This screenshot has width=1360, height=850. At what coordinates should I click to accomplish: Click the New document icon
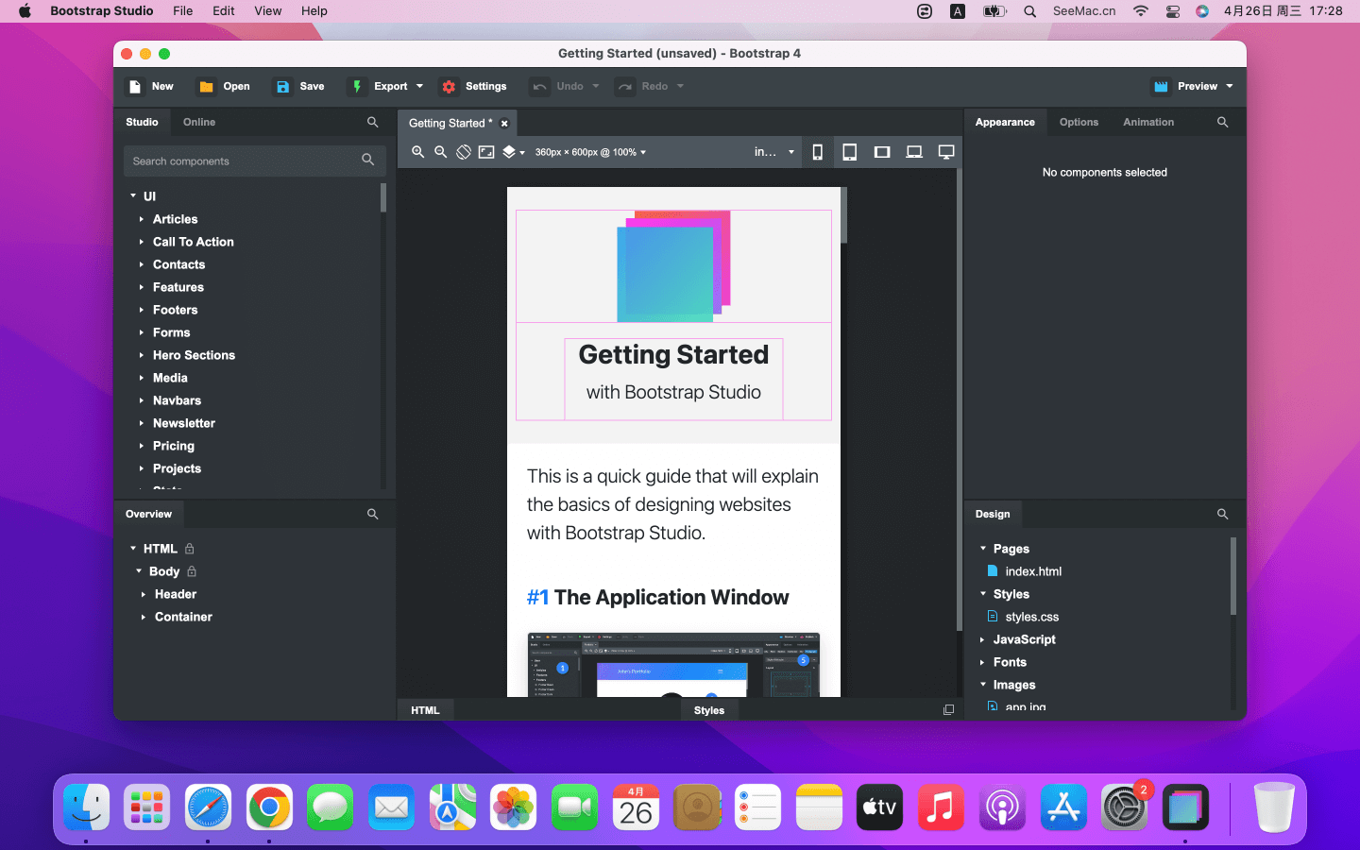pos(135,86)
